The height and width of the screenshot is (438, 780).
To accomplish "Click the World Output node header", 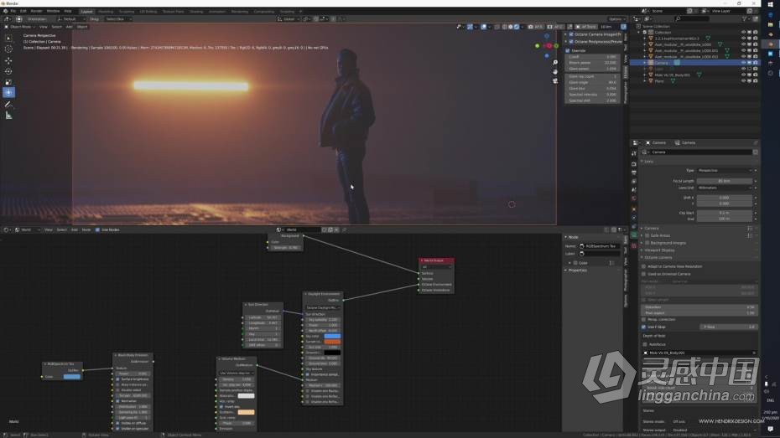I will click(436, 260).
